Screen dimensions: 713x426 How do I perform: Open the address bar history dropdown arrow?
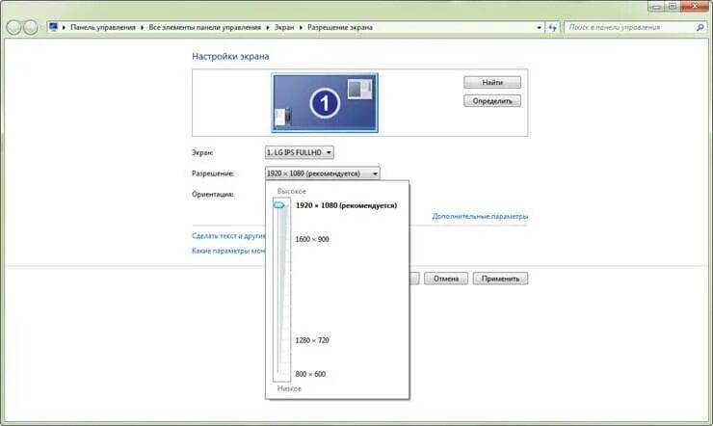(539, 27)
